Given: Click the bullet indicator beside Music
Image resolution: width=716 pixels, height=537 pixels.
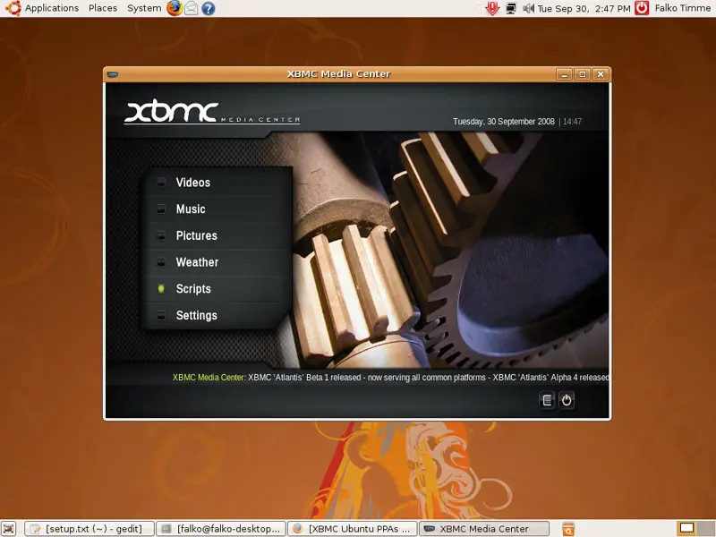Looking at the screenshot, I should coord(161,209).
